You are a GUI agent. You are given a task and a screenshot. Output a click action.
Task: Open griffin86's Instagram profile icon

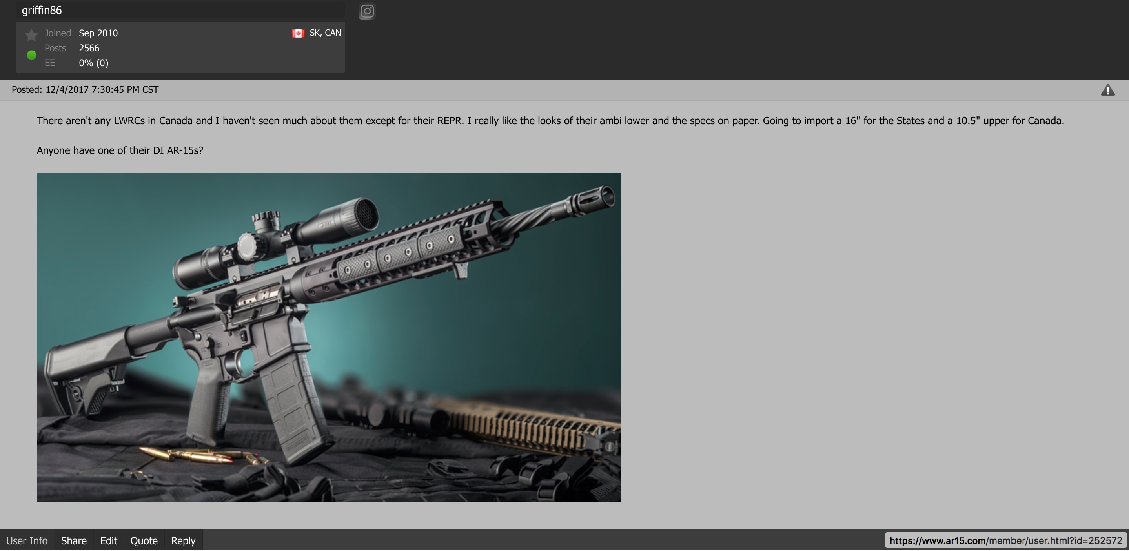coord(367,11)
